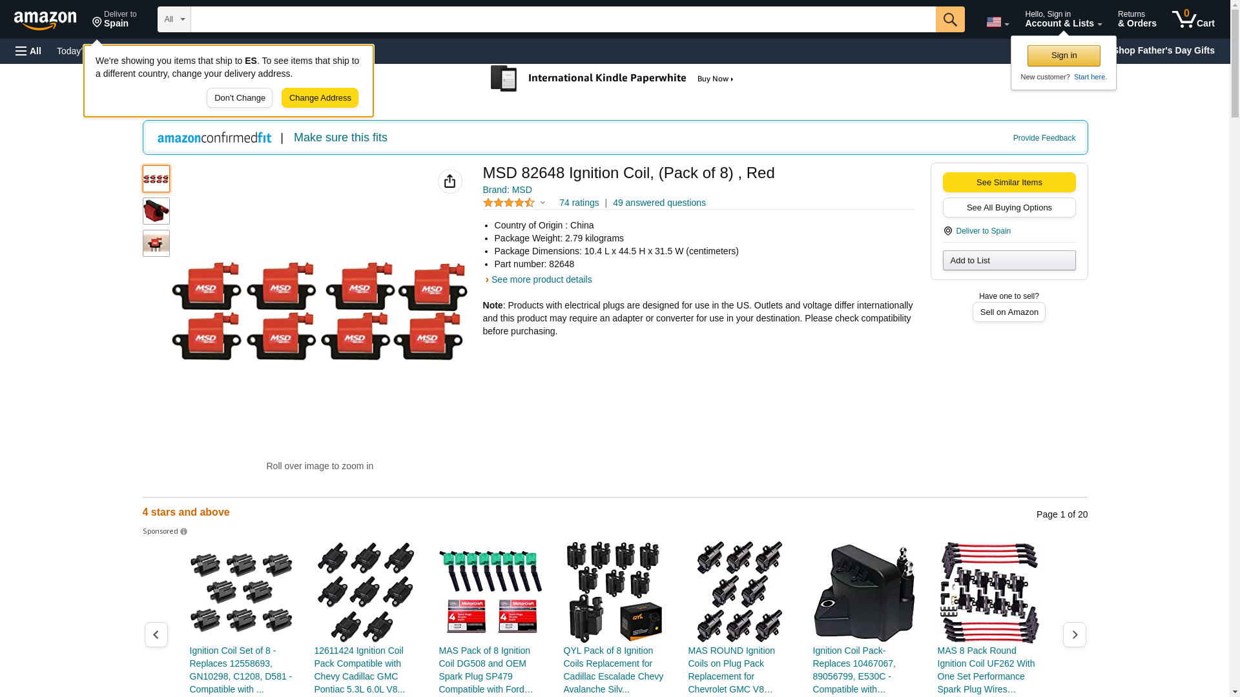Open 49 answered questions link
Screen dimensions: 1240x697
659,203
